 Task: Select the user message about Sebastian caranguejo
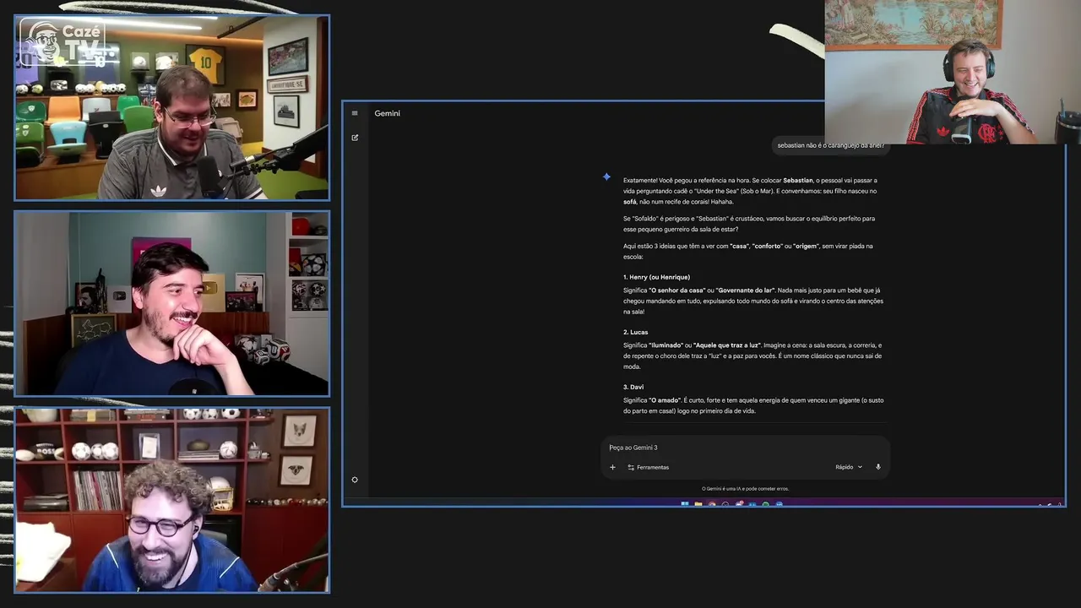tap(831, 145)
